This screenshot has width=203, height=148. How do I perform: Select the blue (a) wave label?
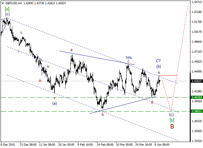pos(55,103)
